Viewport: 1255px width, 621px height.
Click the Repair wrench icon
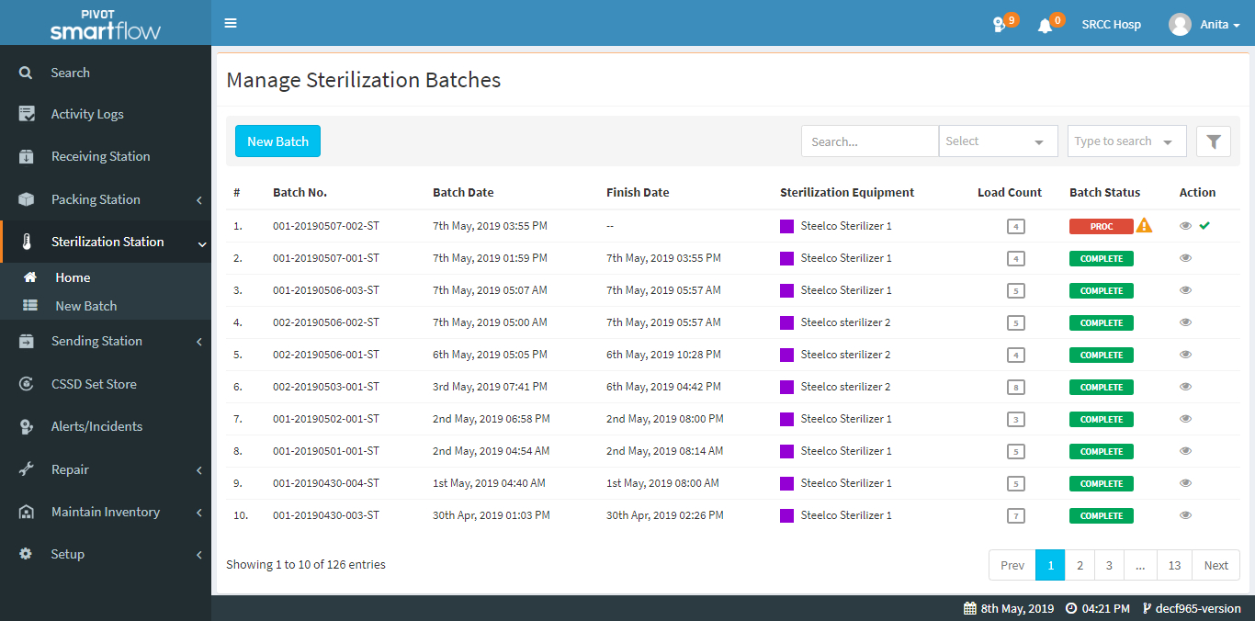pos(27,469)
